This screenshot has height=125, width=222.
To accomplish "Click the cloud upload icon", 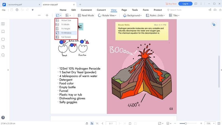I will 215,10.
